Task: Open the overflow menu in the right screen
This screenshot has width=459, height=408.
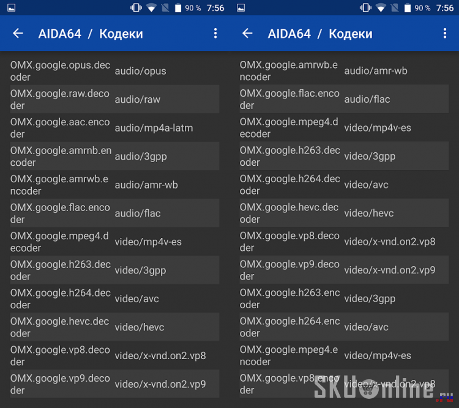Action: click(445, 34)
